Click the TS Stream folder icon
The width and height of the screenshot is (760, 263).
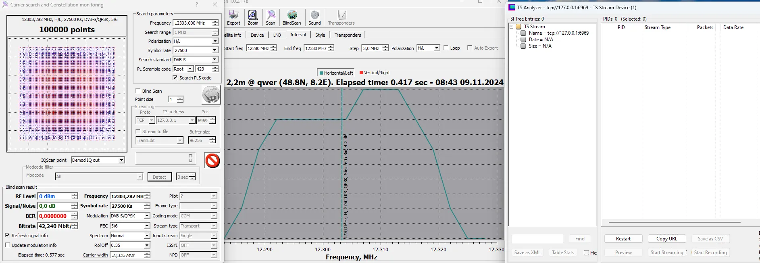point(519,27)
